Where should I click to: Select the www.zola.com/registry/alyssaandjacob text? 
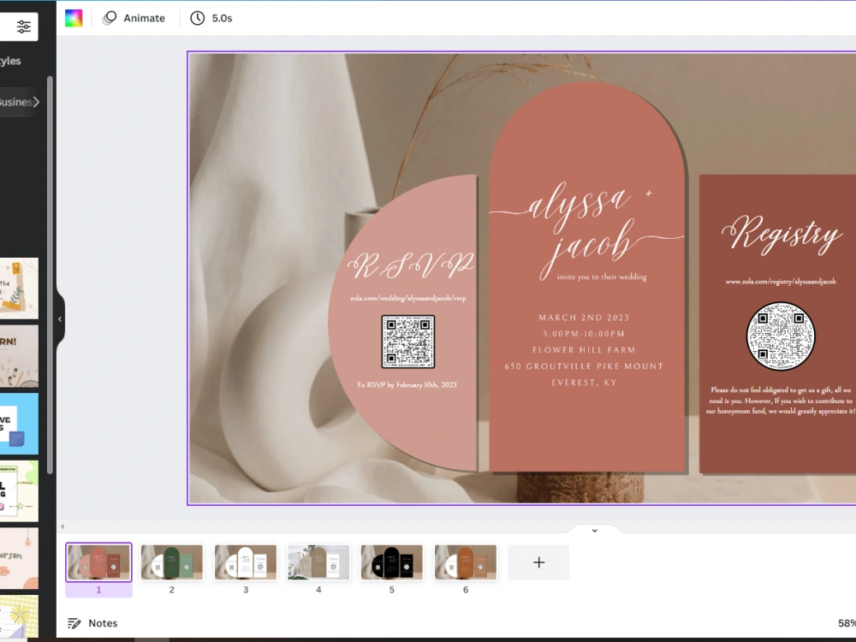(781, 282)
